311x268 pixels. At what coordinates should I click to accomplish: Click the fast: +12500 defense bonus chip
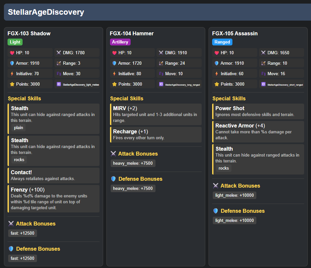(x=22, y=258)
